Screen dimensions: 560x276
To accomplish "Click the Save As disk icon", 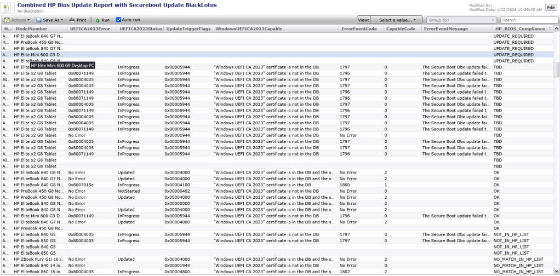I will tap(39, 20).
